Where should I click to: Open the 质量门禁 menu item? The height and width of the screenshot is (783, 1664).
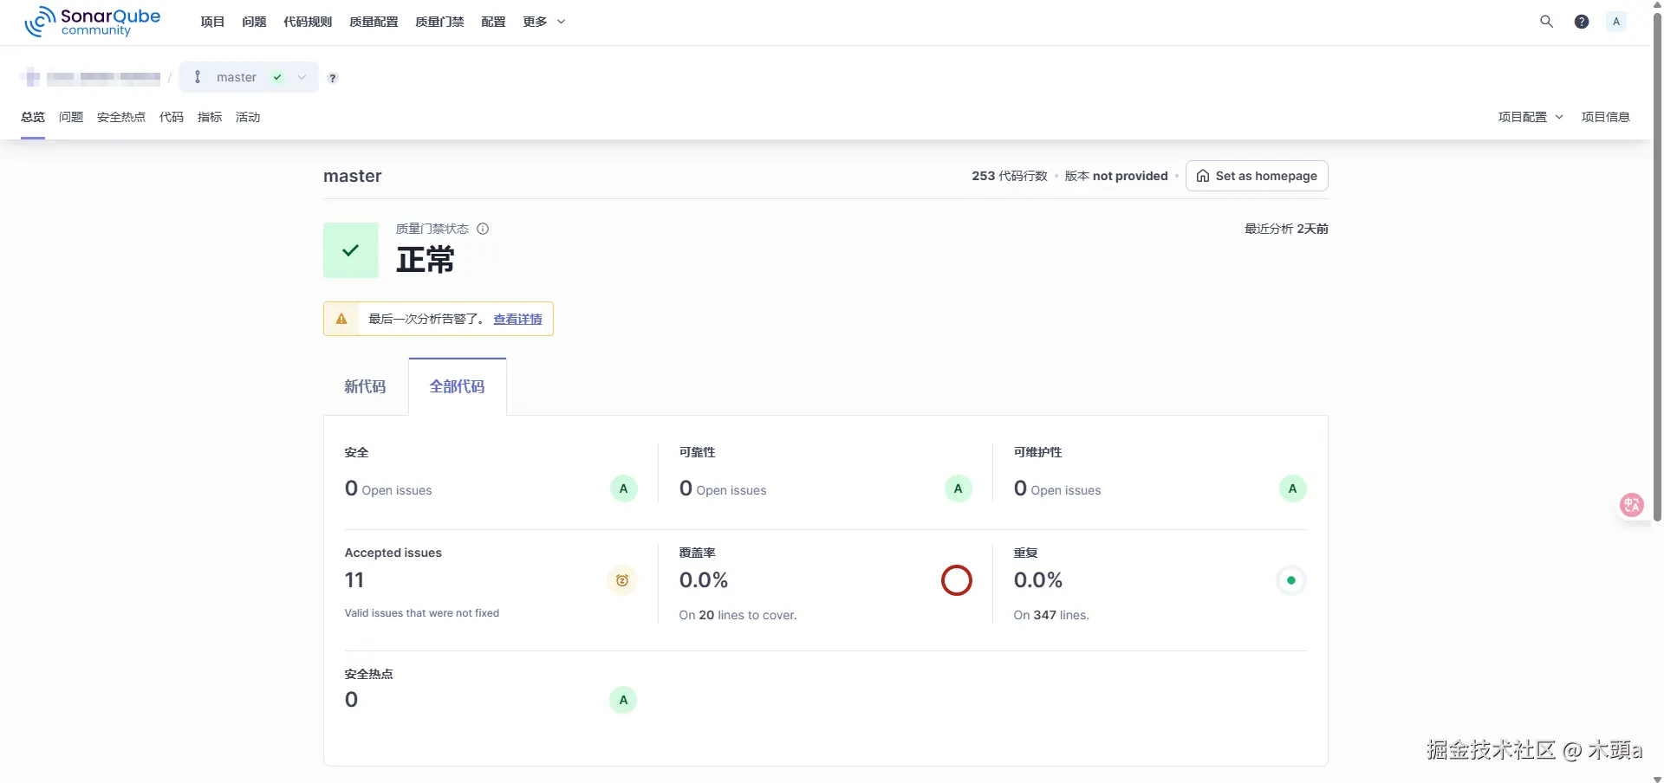439,22
